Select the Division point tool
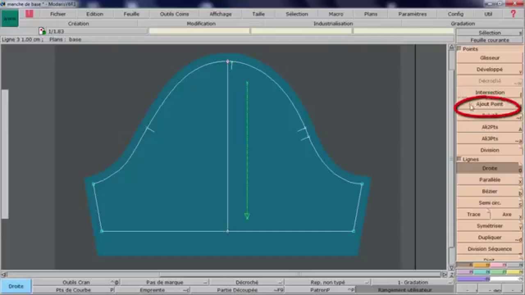Image resolution: width=525 pixels, height=295 pixels. [x=490, y=150]
